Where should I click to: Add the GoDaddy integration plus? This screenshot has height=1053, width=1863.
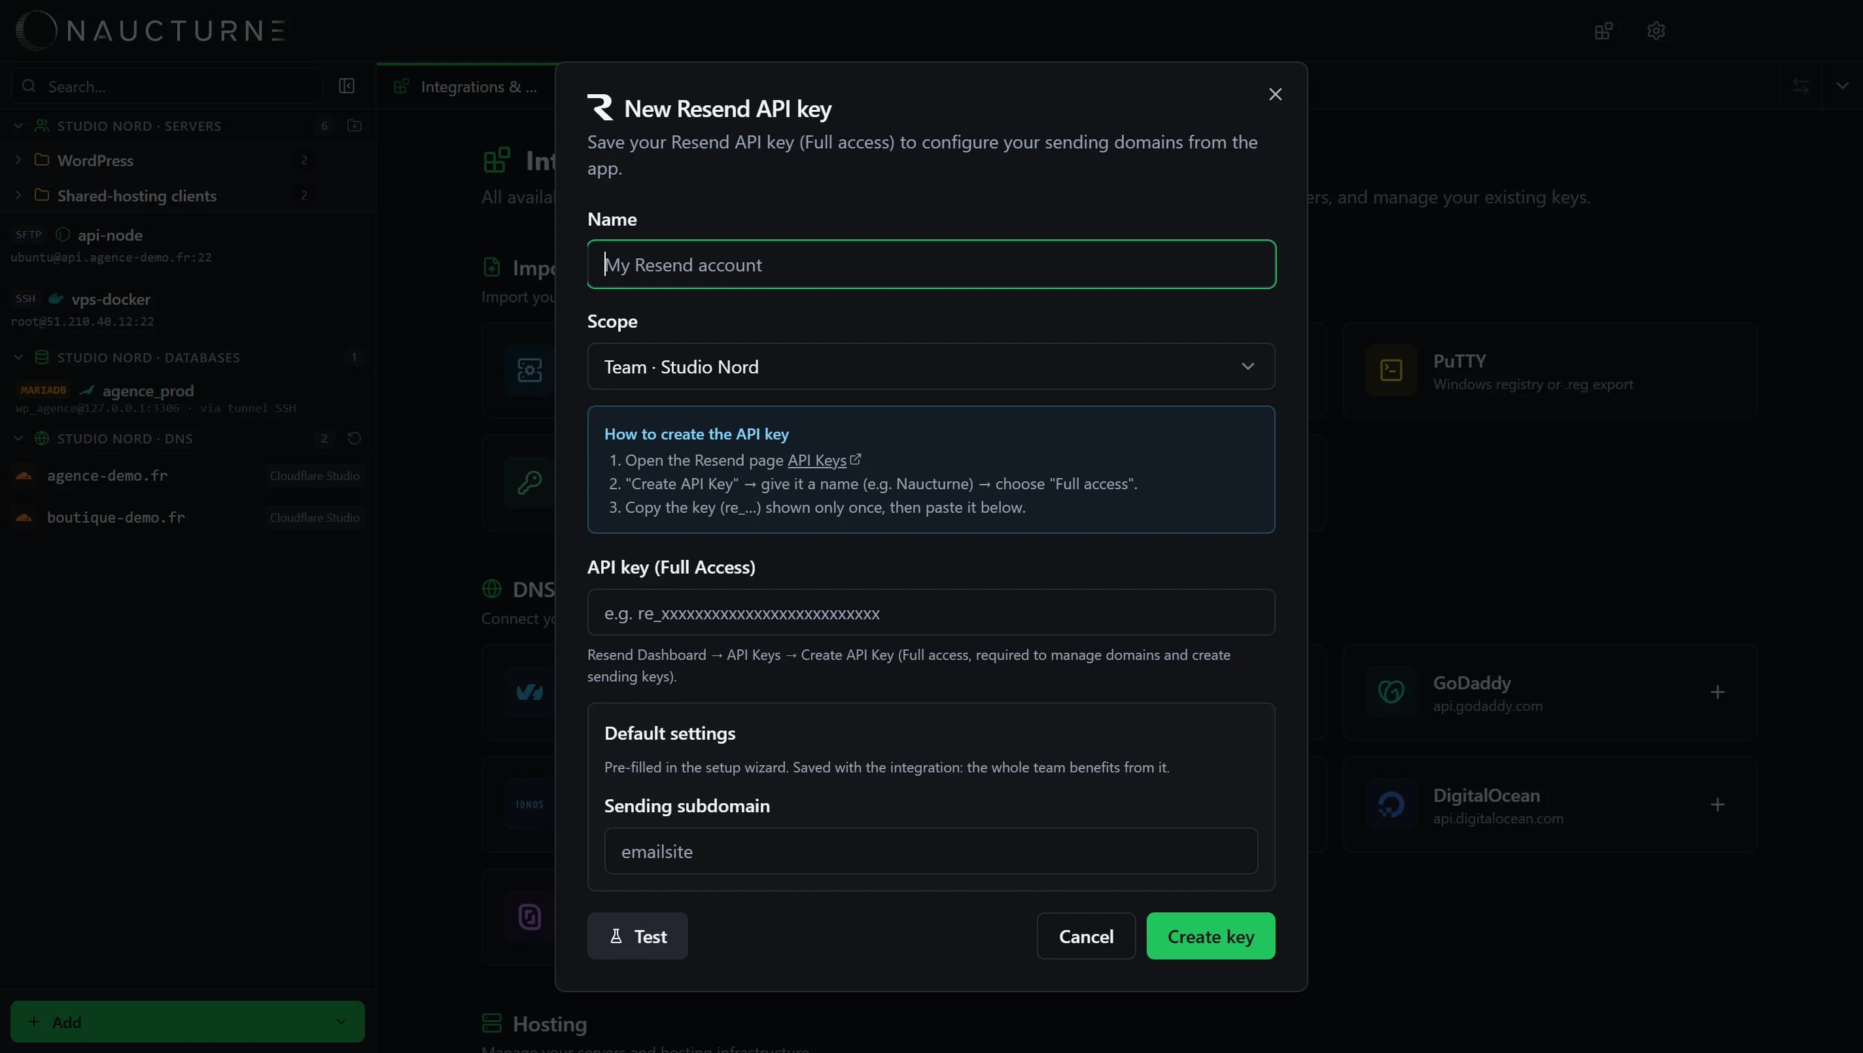(1718, 692)
